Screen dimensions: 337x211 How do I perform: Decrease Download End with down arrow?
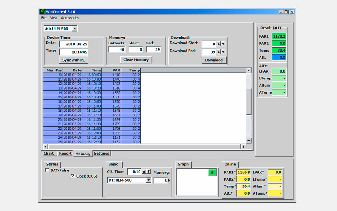(223, 52)
